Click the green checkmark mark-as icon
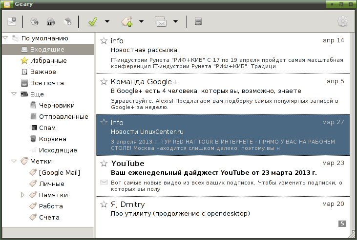 point(93,21)
